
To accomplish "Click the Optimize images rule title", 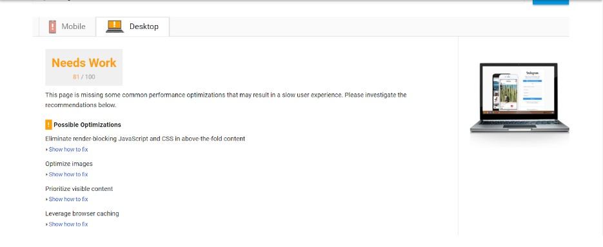I will 69,164.
